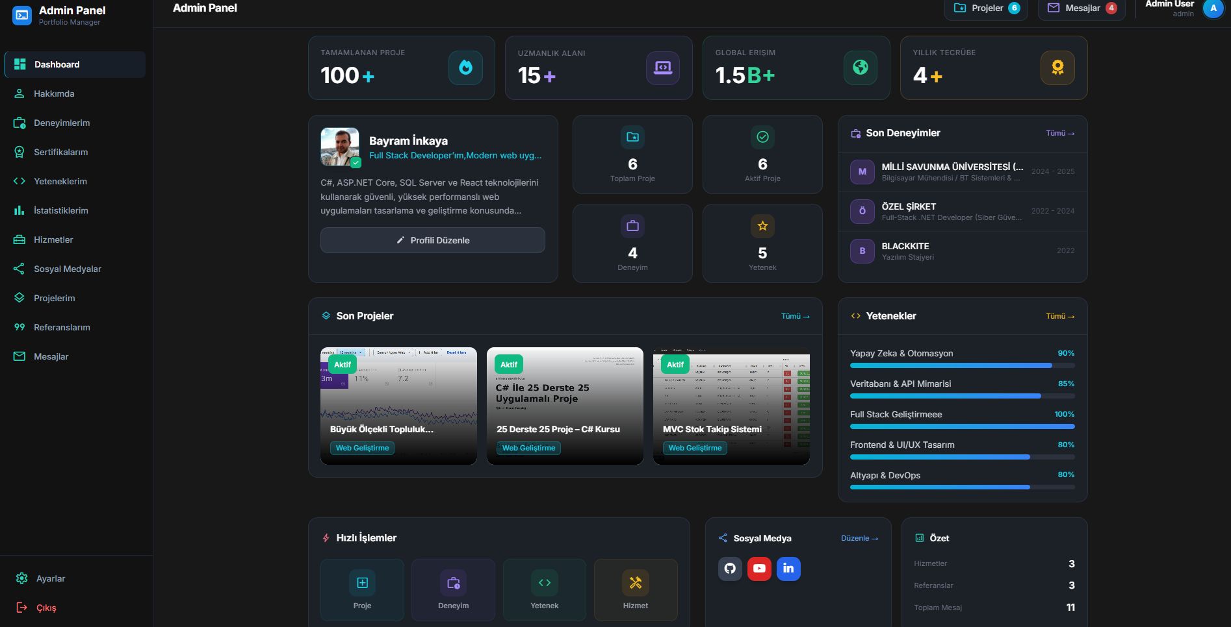This screenshot has width=1231, height=627.
Task: Click the Profili Düzenle button
Action: [x=432, y=240]
